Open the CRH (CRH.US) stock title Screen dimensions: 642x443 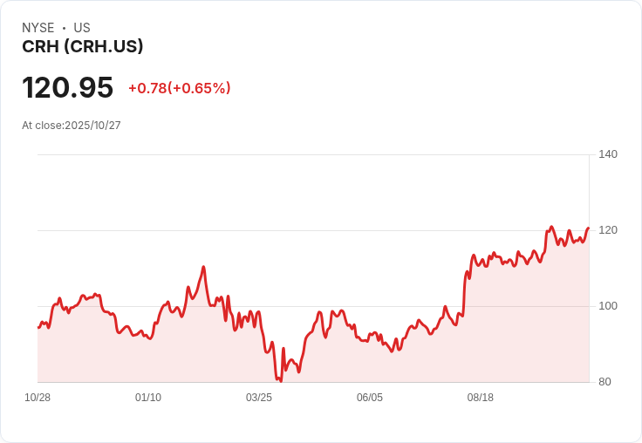pyautogui.click(x=83, y=47)
